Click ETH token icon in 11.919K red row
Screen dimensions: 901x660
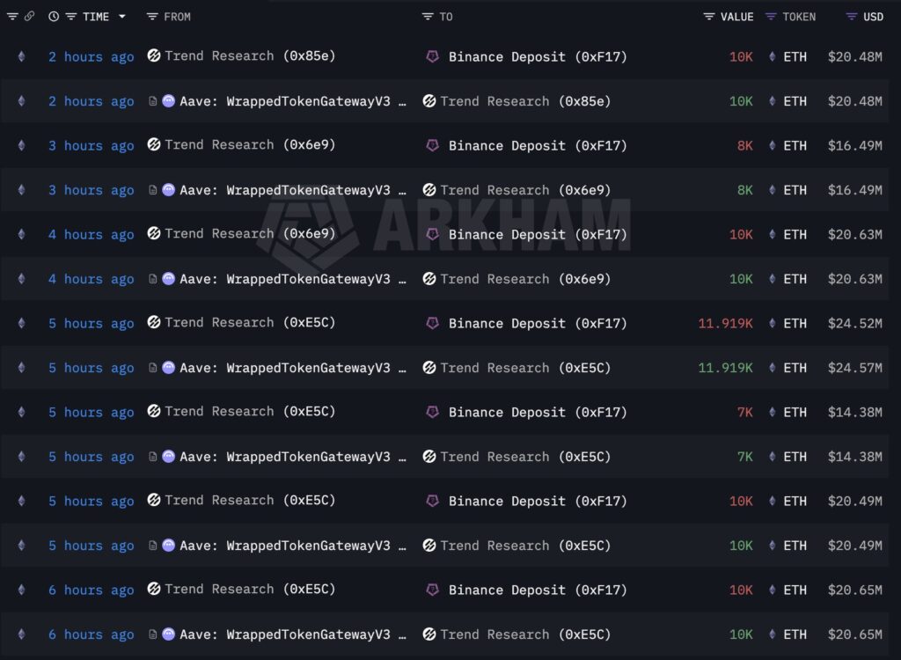(773, 323)
